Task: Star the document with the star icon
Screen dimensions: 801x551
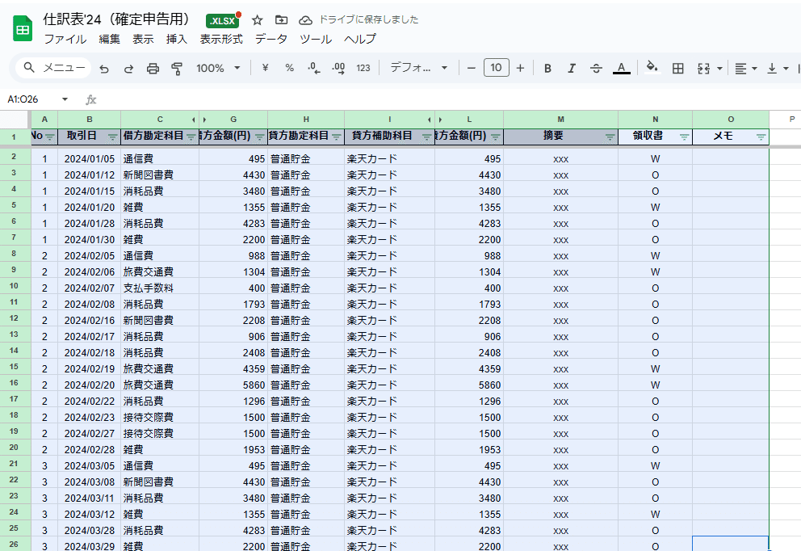Action: coord(257,20)
